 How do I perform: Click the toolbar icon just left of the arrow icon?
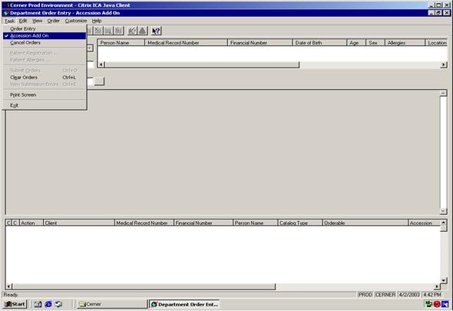pos(118,31)
